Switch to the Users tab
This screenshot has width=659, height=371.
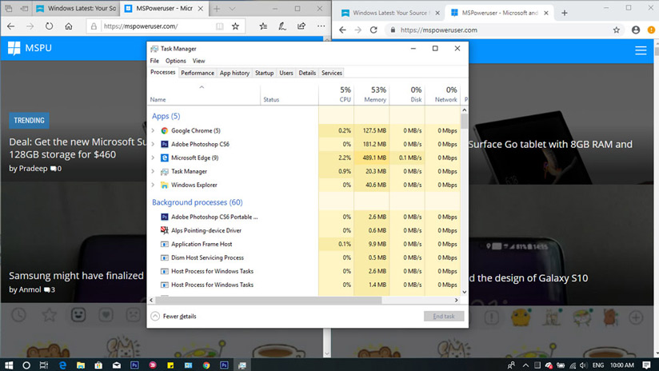[x=286, y=73]
